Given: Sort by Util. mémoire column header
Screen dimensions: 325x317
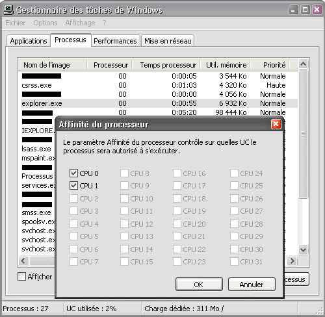Looking at the screenshot, I should click(226, 65).
